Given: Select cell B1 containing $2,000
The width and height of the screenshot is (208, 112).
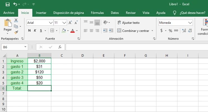Looking at the screenshot, I should [x=39, y=61].
